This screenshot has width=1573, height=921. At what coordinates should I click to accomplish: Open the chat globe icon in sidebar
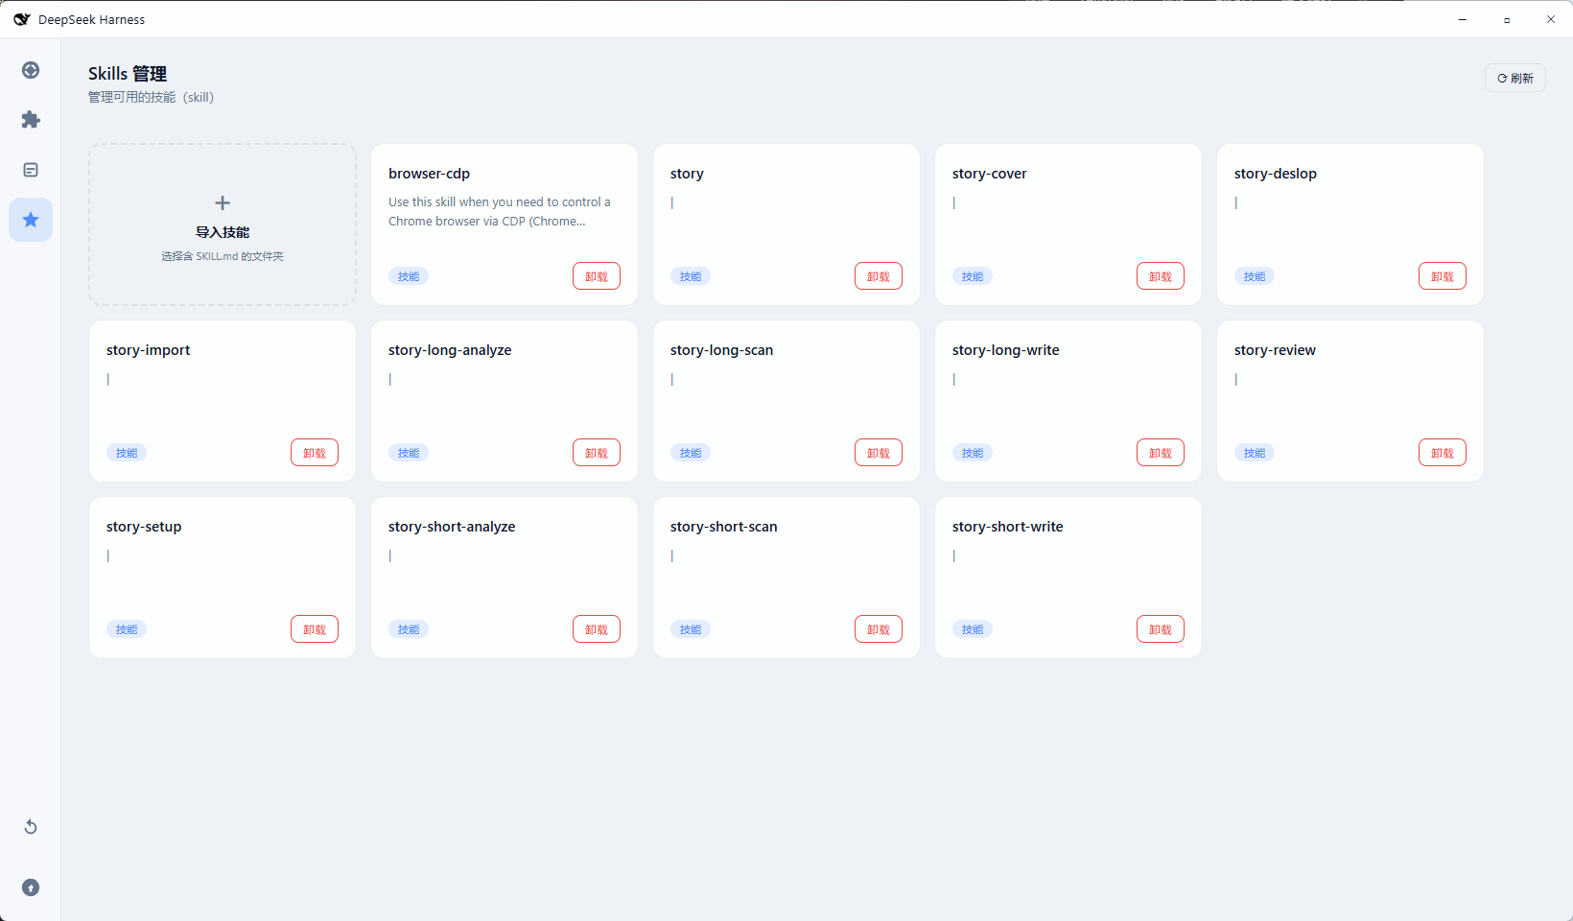pyautogui.click(x=31, y=70)
